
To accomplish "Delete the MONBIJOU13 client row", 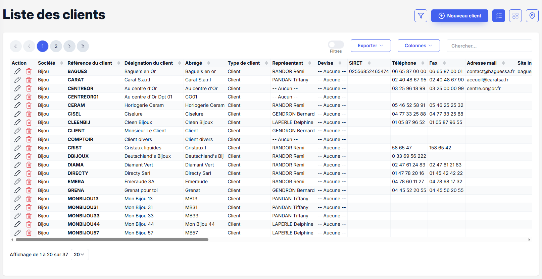I will [x=29, y=199].
